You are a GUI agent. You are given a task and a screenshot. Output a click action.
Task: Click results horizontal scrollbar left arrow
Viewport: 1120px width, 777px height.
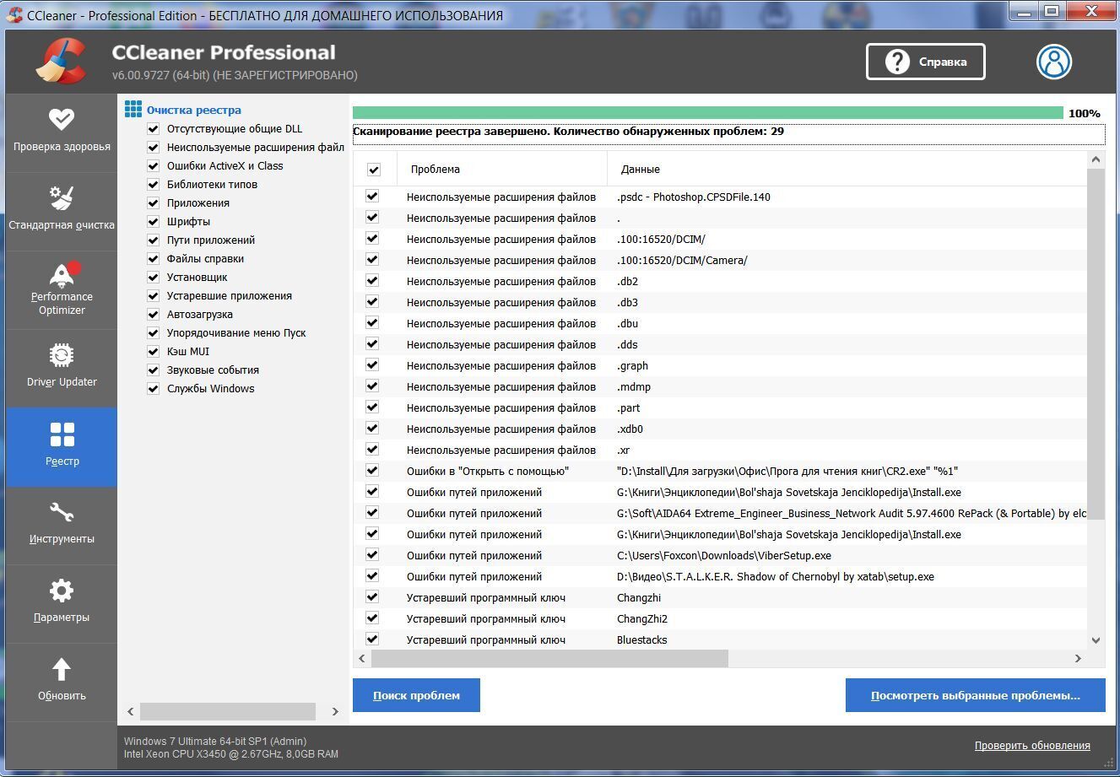(x=363, y=658)
